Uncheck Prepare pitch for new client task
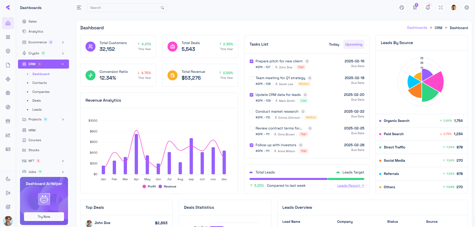 (251, 61)
